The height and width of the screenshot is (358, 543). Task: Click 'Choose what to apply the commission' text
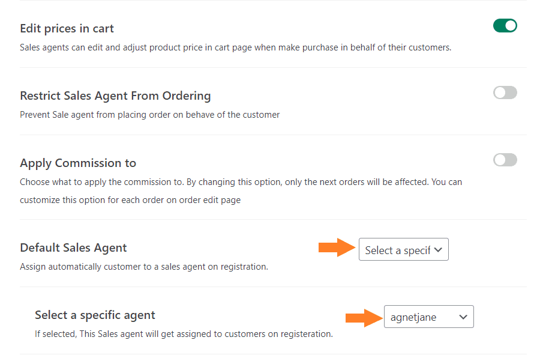(241, 182)
